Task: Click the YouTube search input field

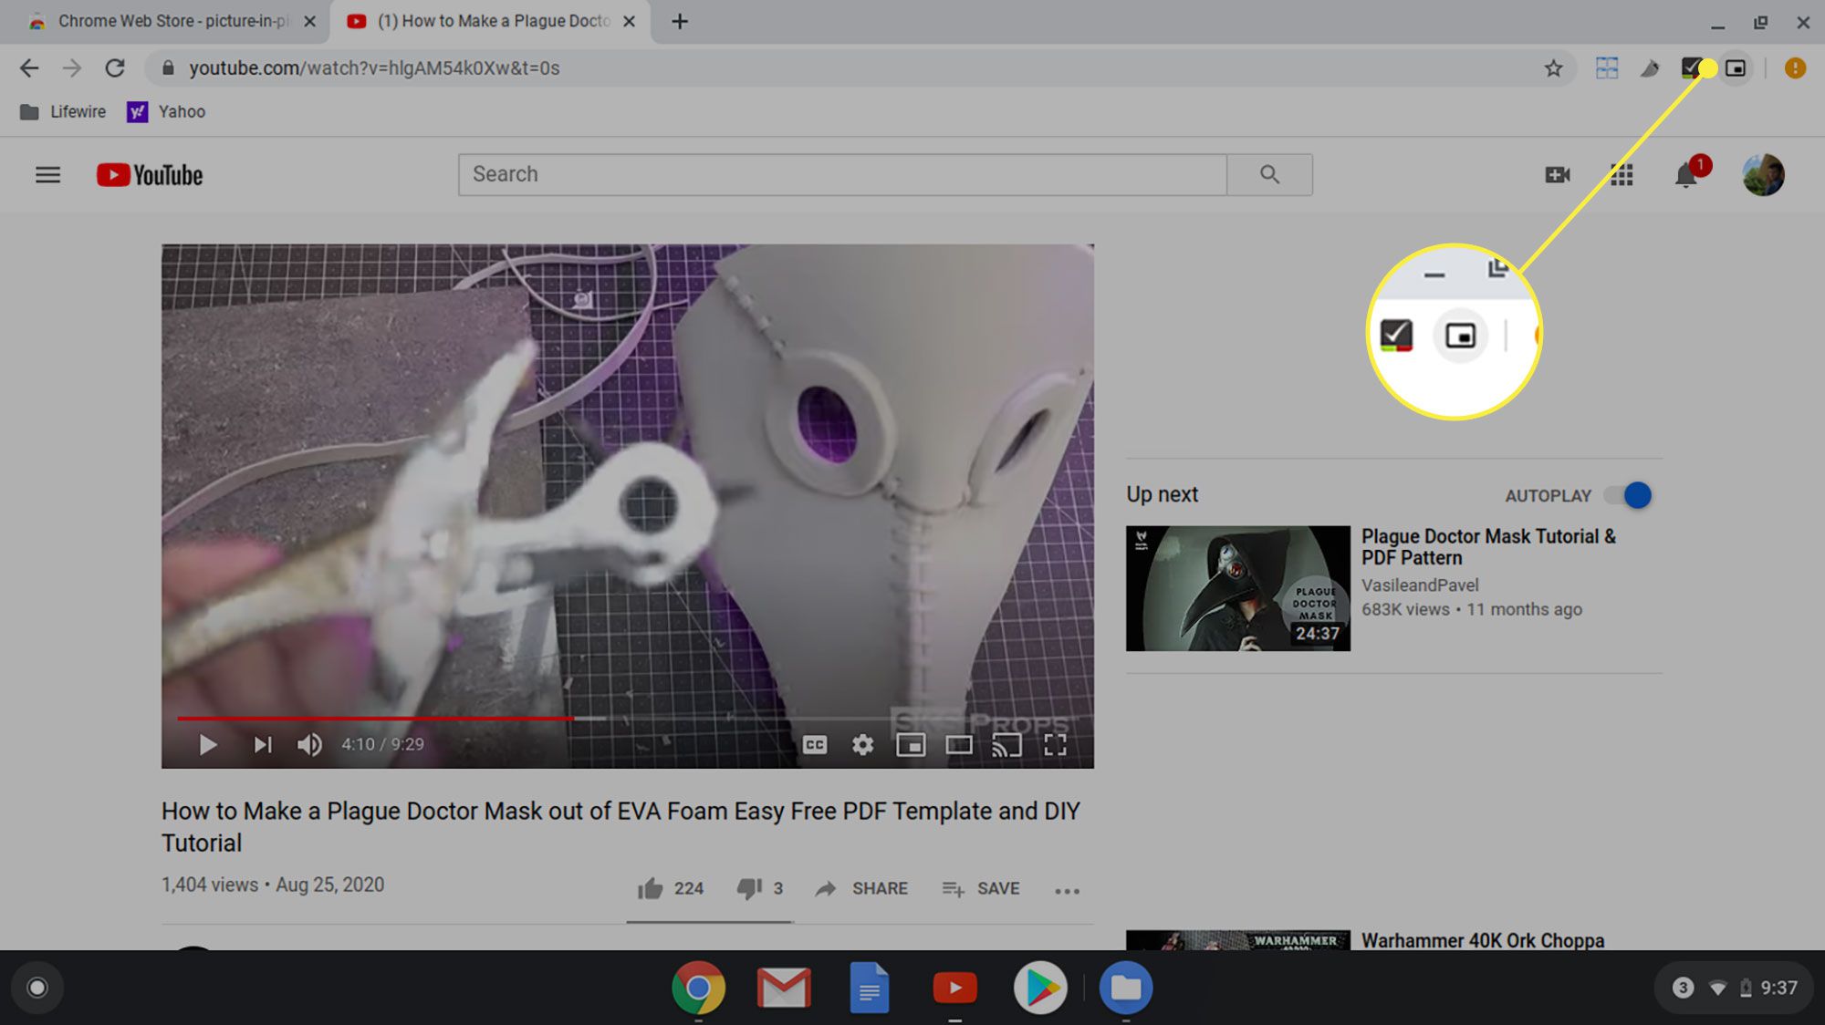Action: pyautogui.click(x=842, y=174)
